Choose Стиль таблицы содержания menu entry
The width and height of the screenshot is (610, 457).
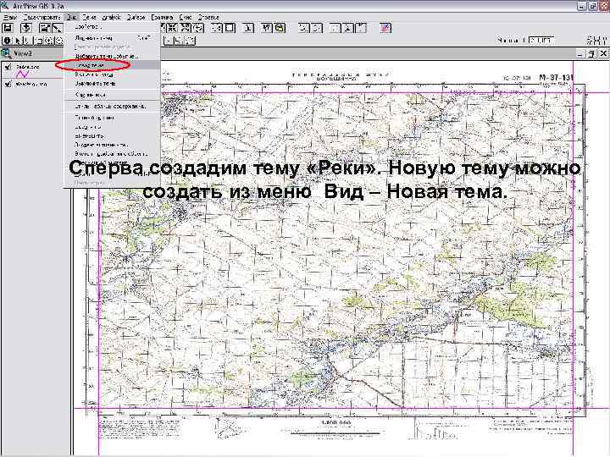pyautogui.click(x=112, y=106)
